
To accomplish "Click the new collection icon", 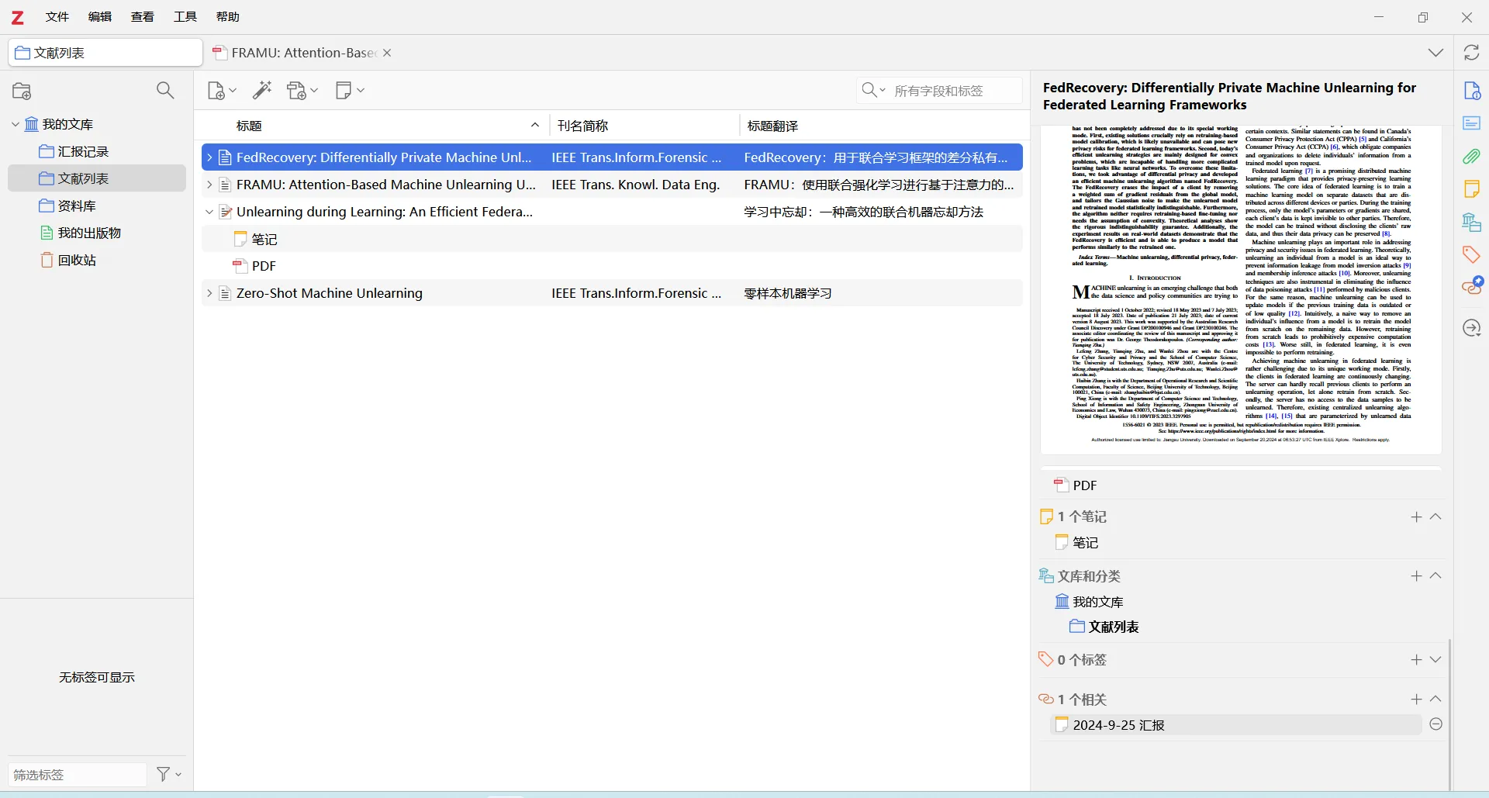I will (22, 91).
